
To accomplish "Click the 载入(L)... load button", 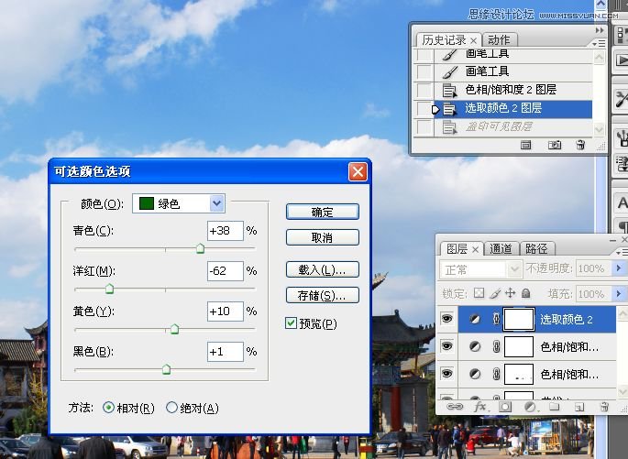I will [323, 269].
